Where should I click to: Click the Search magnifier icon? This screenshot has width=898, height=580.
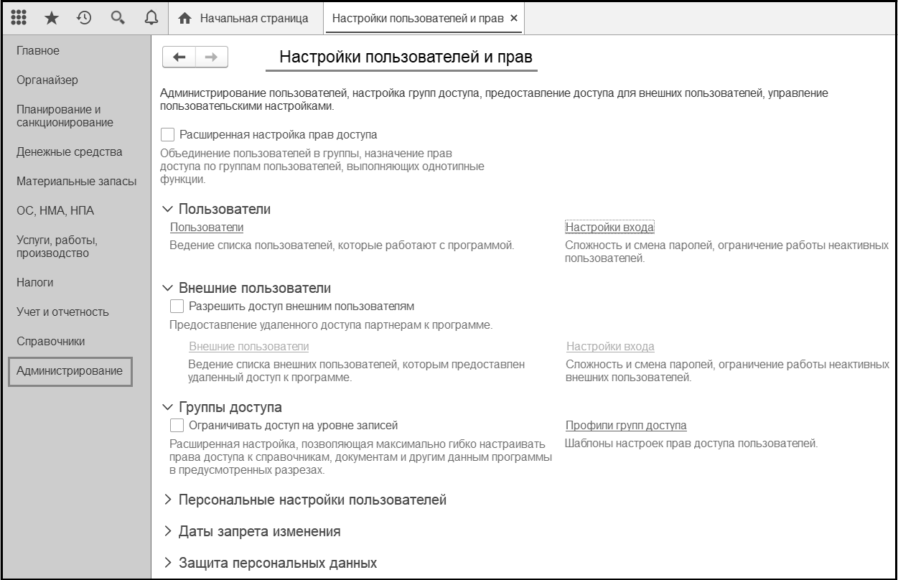(118, 19)
